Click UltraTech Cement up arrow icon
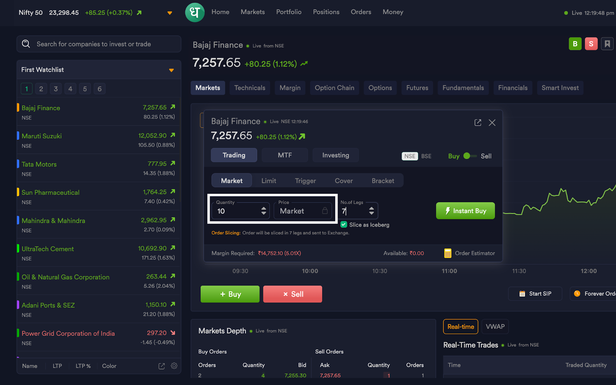The height and width of the screenshot is (385, 616). (173, 248)
